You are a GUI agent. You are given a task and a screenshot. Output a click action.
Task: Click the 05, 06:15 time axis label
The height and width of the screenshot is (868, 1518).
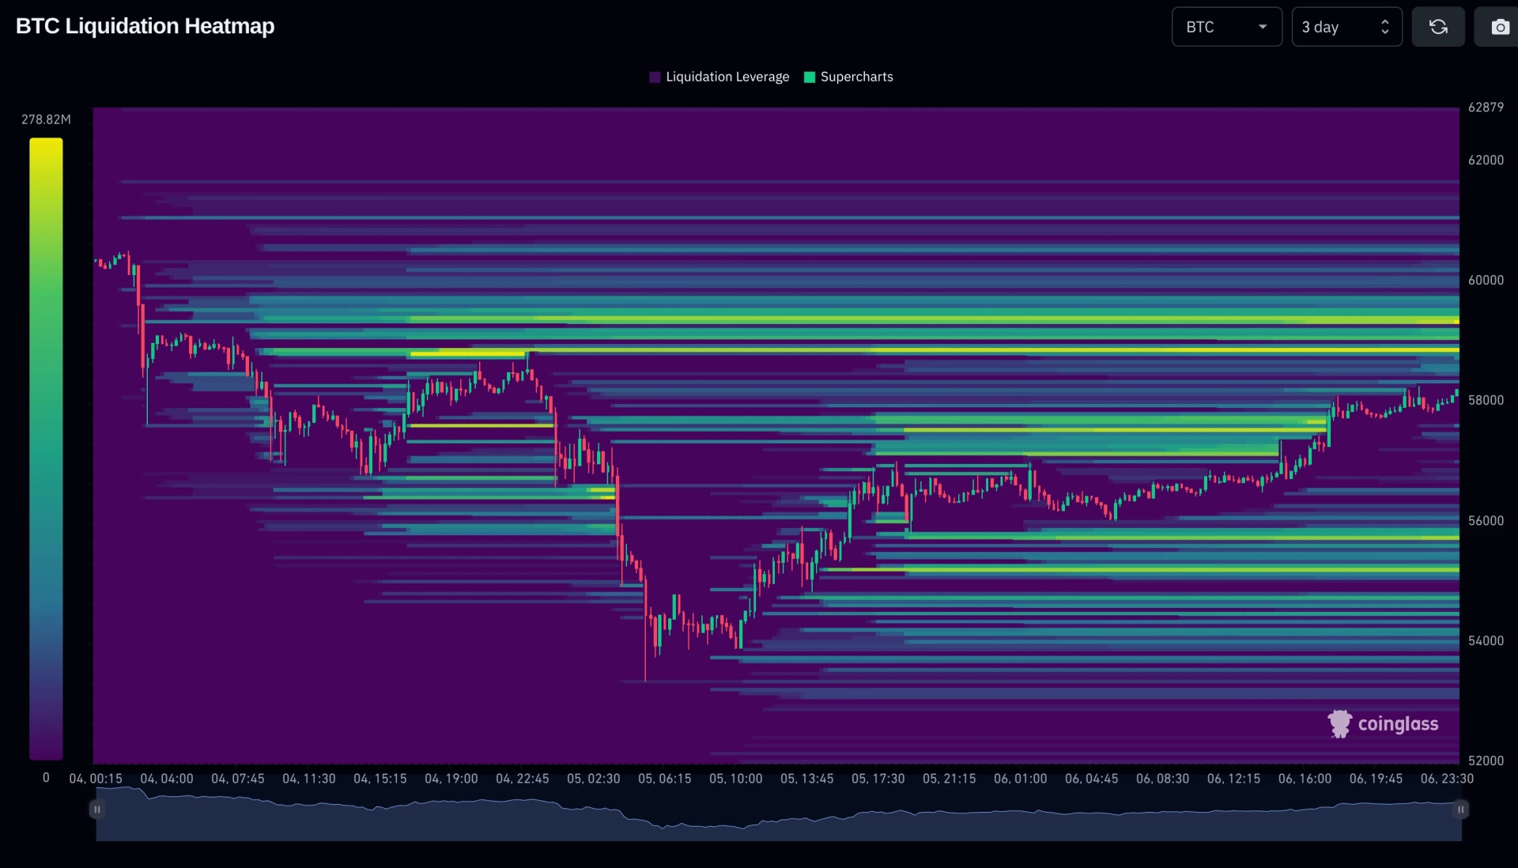click(664, 779)
